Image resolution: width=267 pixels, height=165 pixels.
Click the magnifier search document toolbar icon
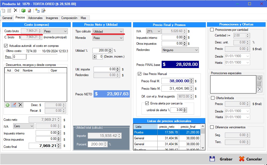(x=43, y=10)
